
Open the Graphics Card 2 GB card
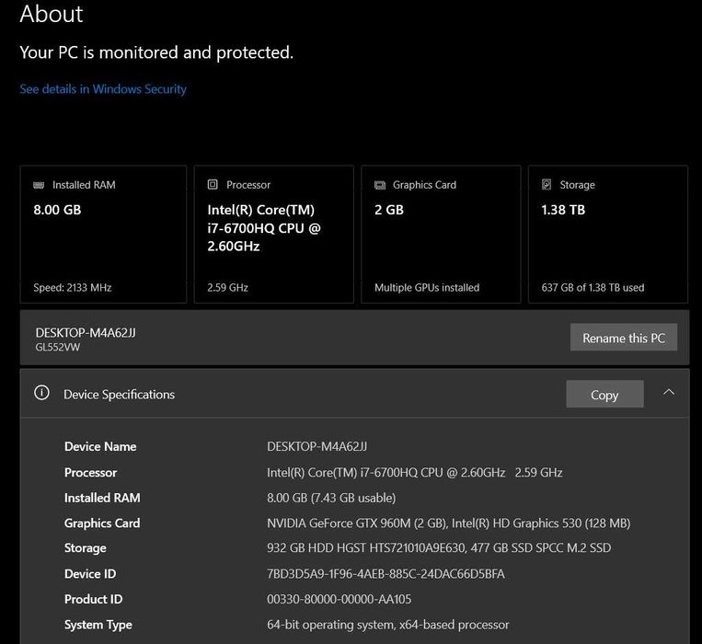441,235
